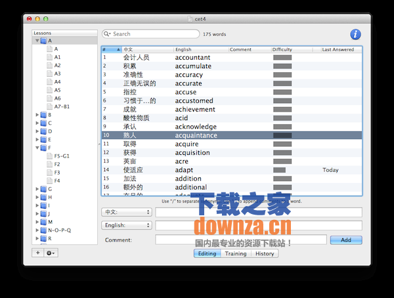Viewport: 394px width, 298px height.
Task: Expand the D lesson group
Action: click(x=37, y=131)
